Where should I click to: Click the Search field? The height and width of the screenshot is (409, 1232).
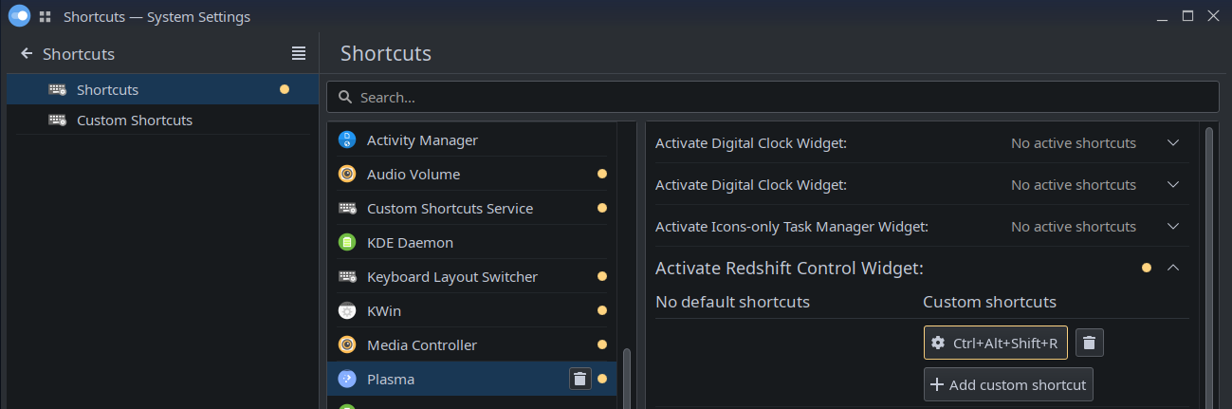point(772,97)
